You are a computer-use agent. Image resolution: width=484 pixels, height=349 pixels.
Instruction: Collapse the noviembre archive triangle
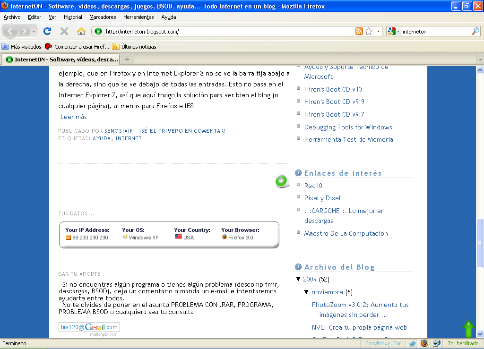point(306,292)
